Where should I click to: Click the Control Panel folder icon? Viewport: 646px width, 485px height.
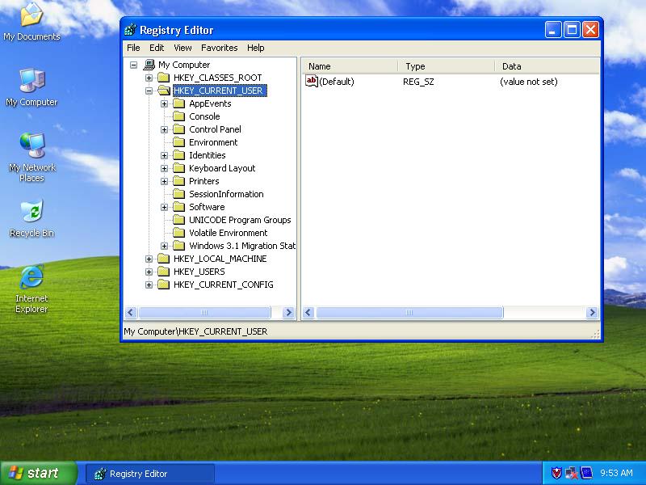[x=178, y=129]
